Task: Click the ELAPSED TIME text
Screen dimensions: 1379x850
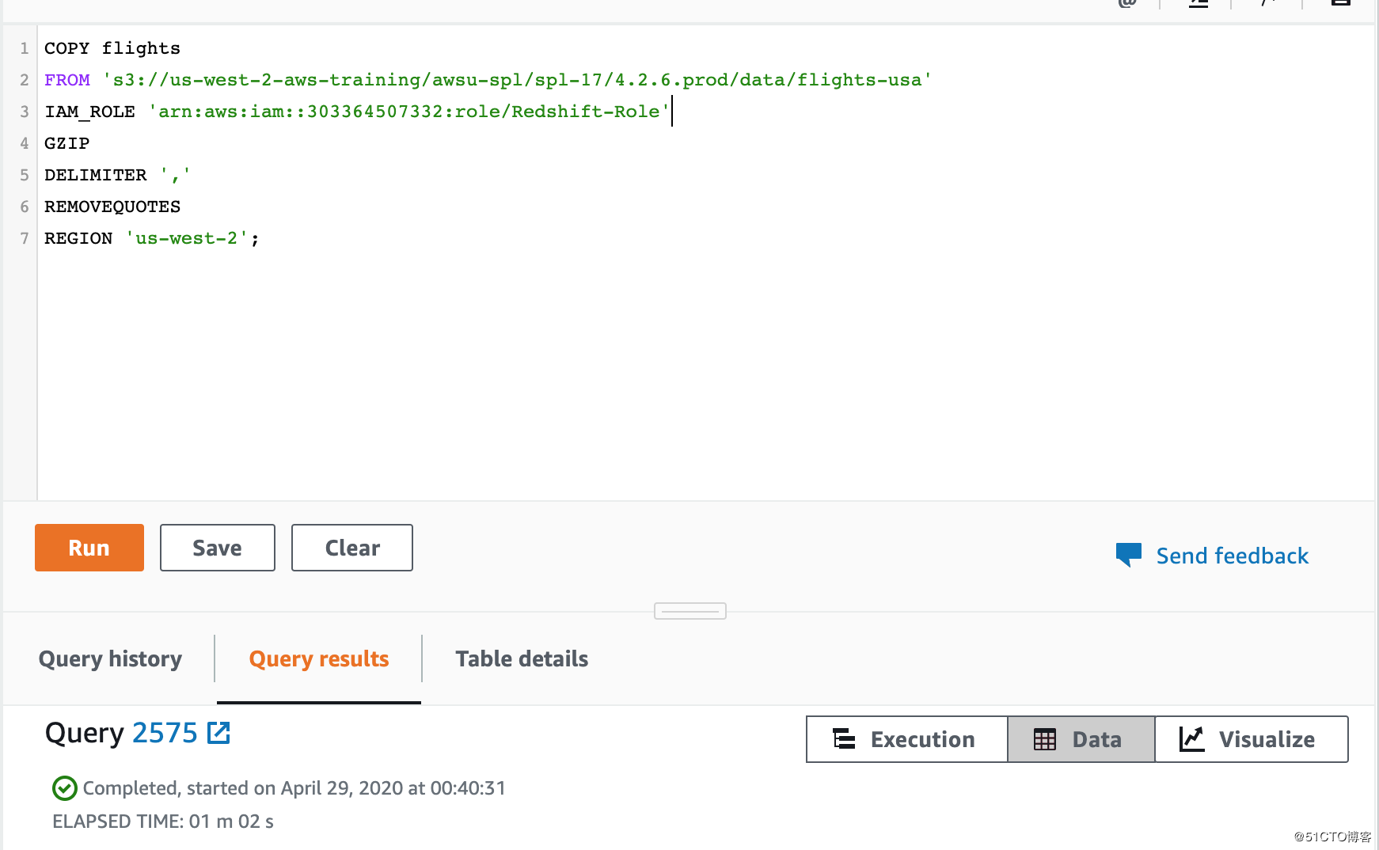Action: (x=163, y=822)
